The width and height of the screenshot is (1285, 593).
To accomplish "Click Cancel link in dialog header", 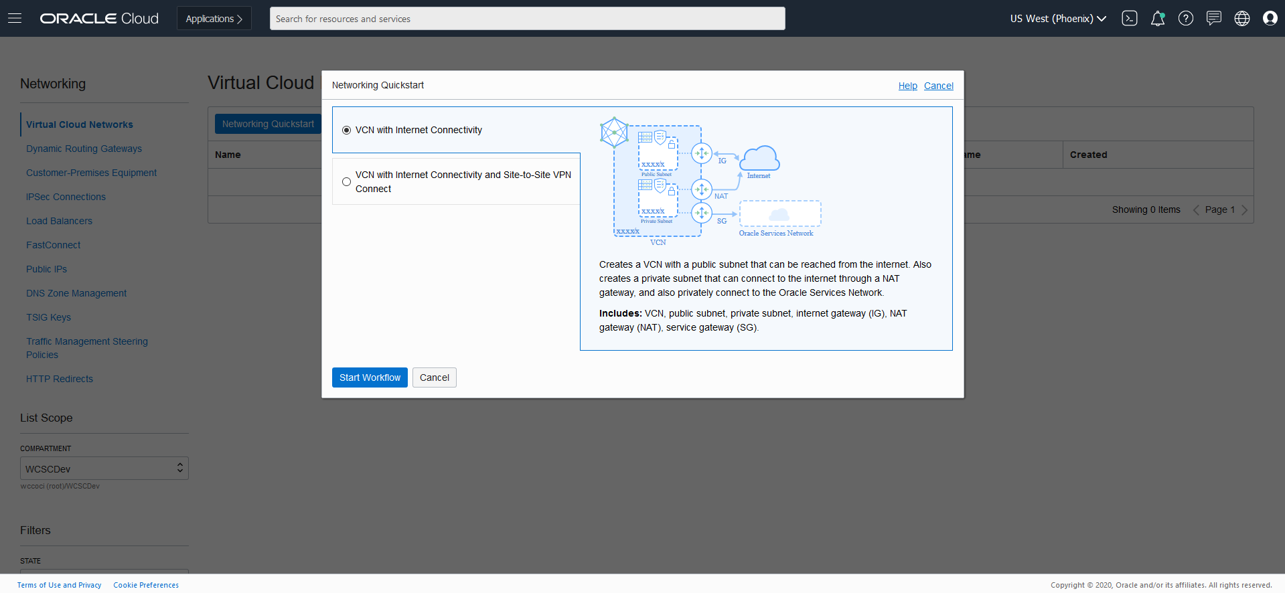I will pyautogui.click(x=939, y=86).
